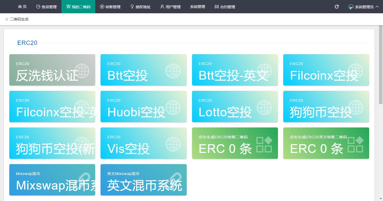Viewport: 383px width, 201px height.
Task: Open the Huobi空投 QR code card
Action: click(x=144, y=106)
